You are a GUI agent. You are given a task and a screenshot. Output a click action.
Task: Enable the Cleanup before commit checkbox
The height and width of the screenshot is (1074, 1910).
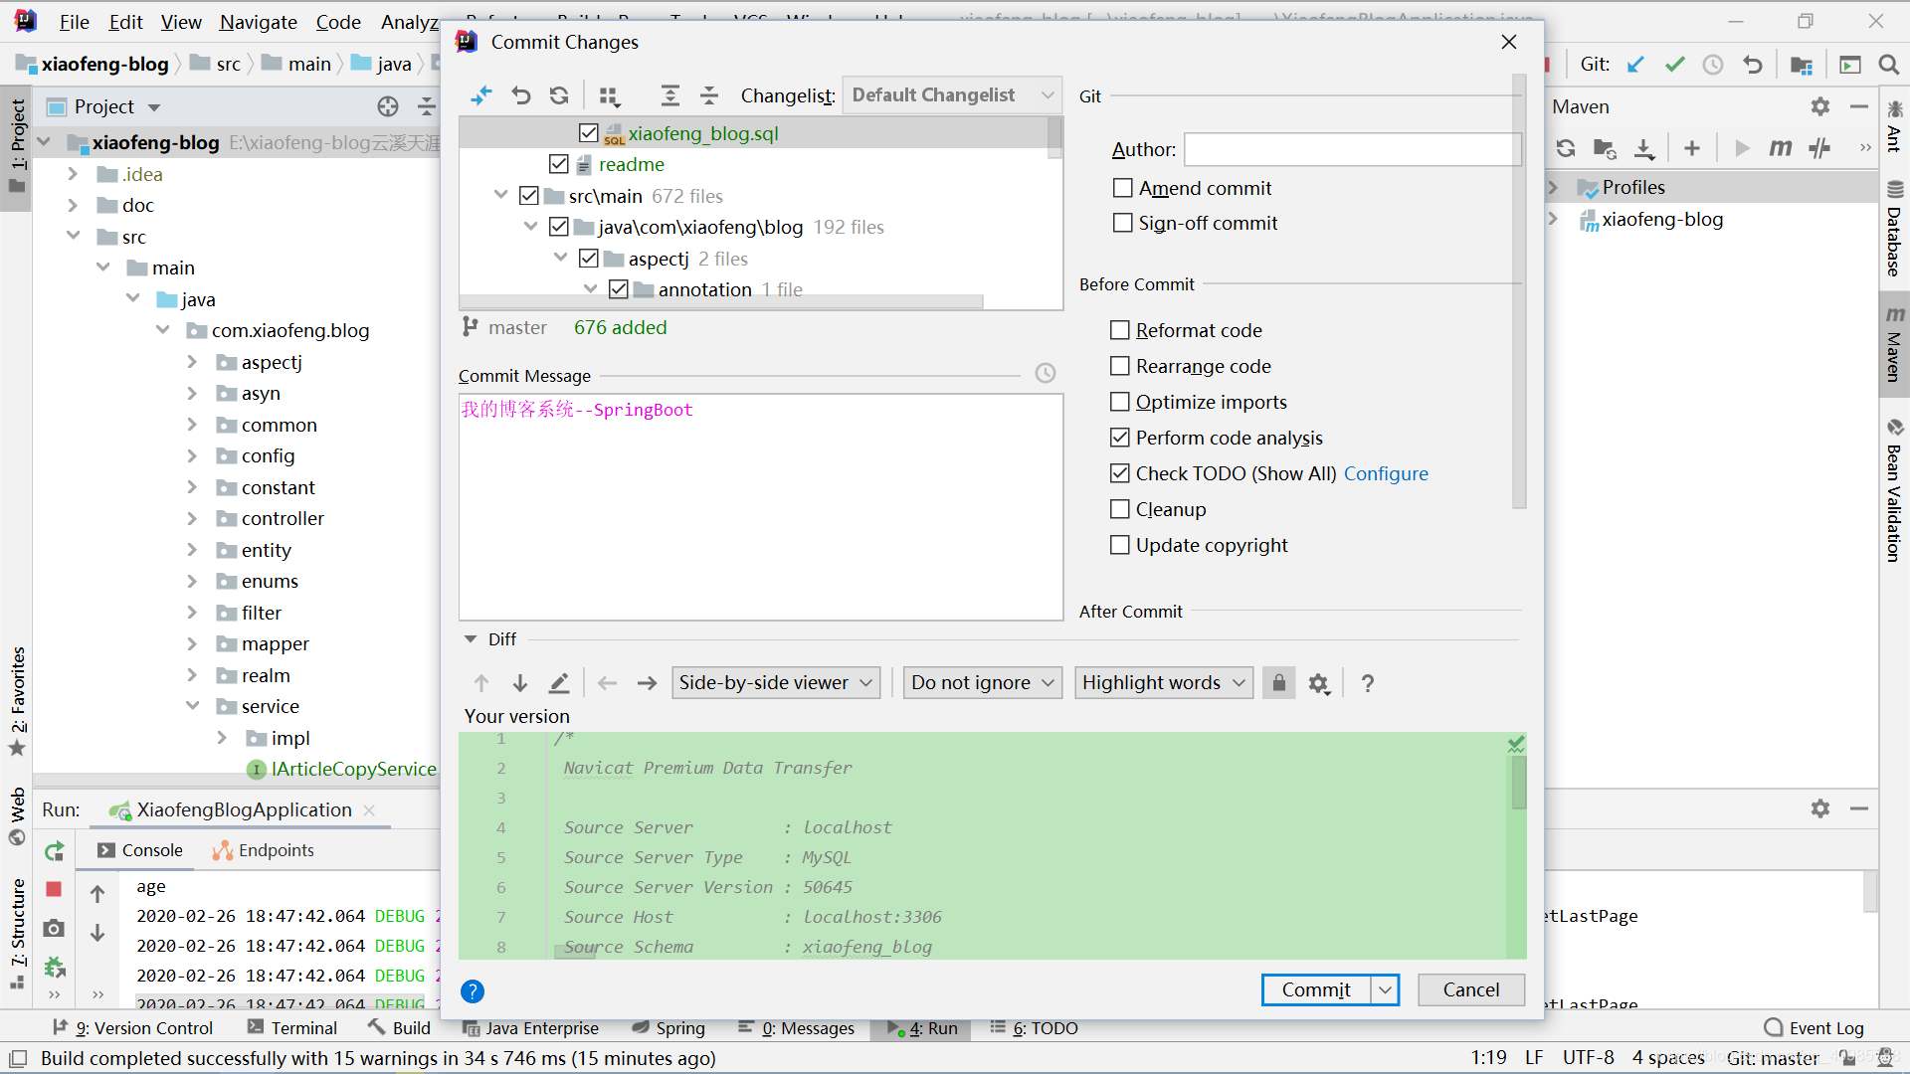click(1120, 509)
